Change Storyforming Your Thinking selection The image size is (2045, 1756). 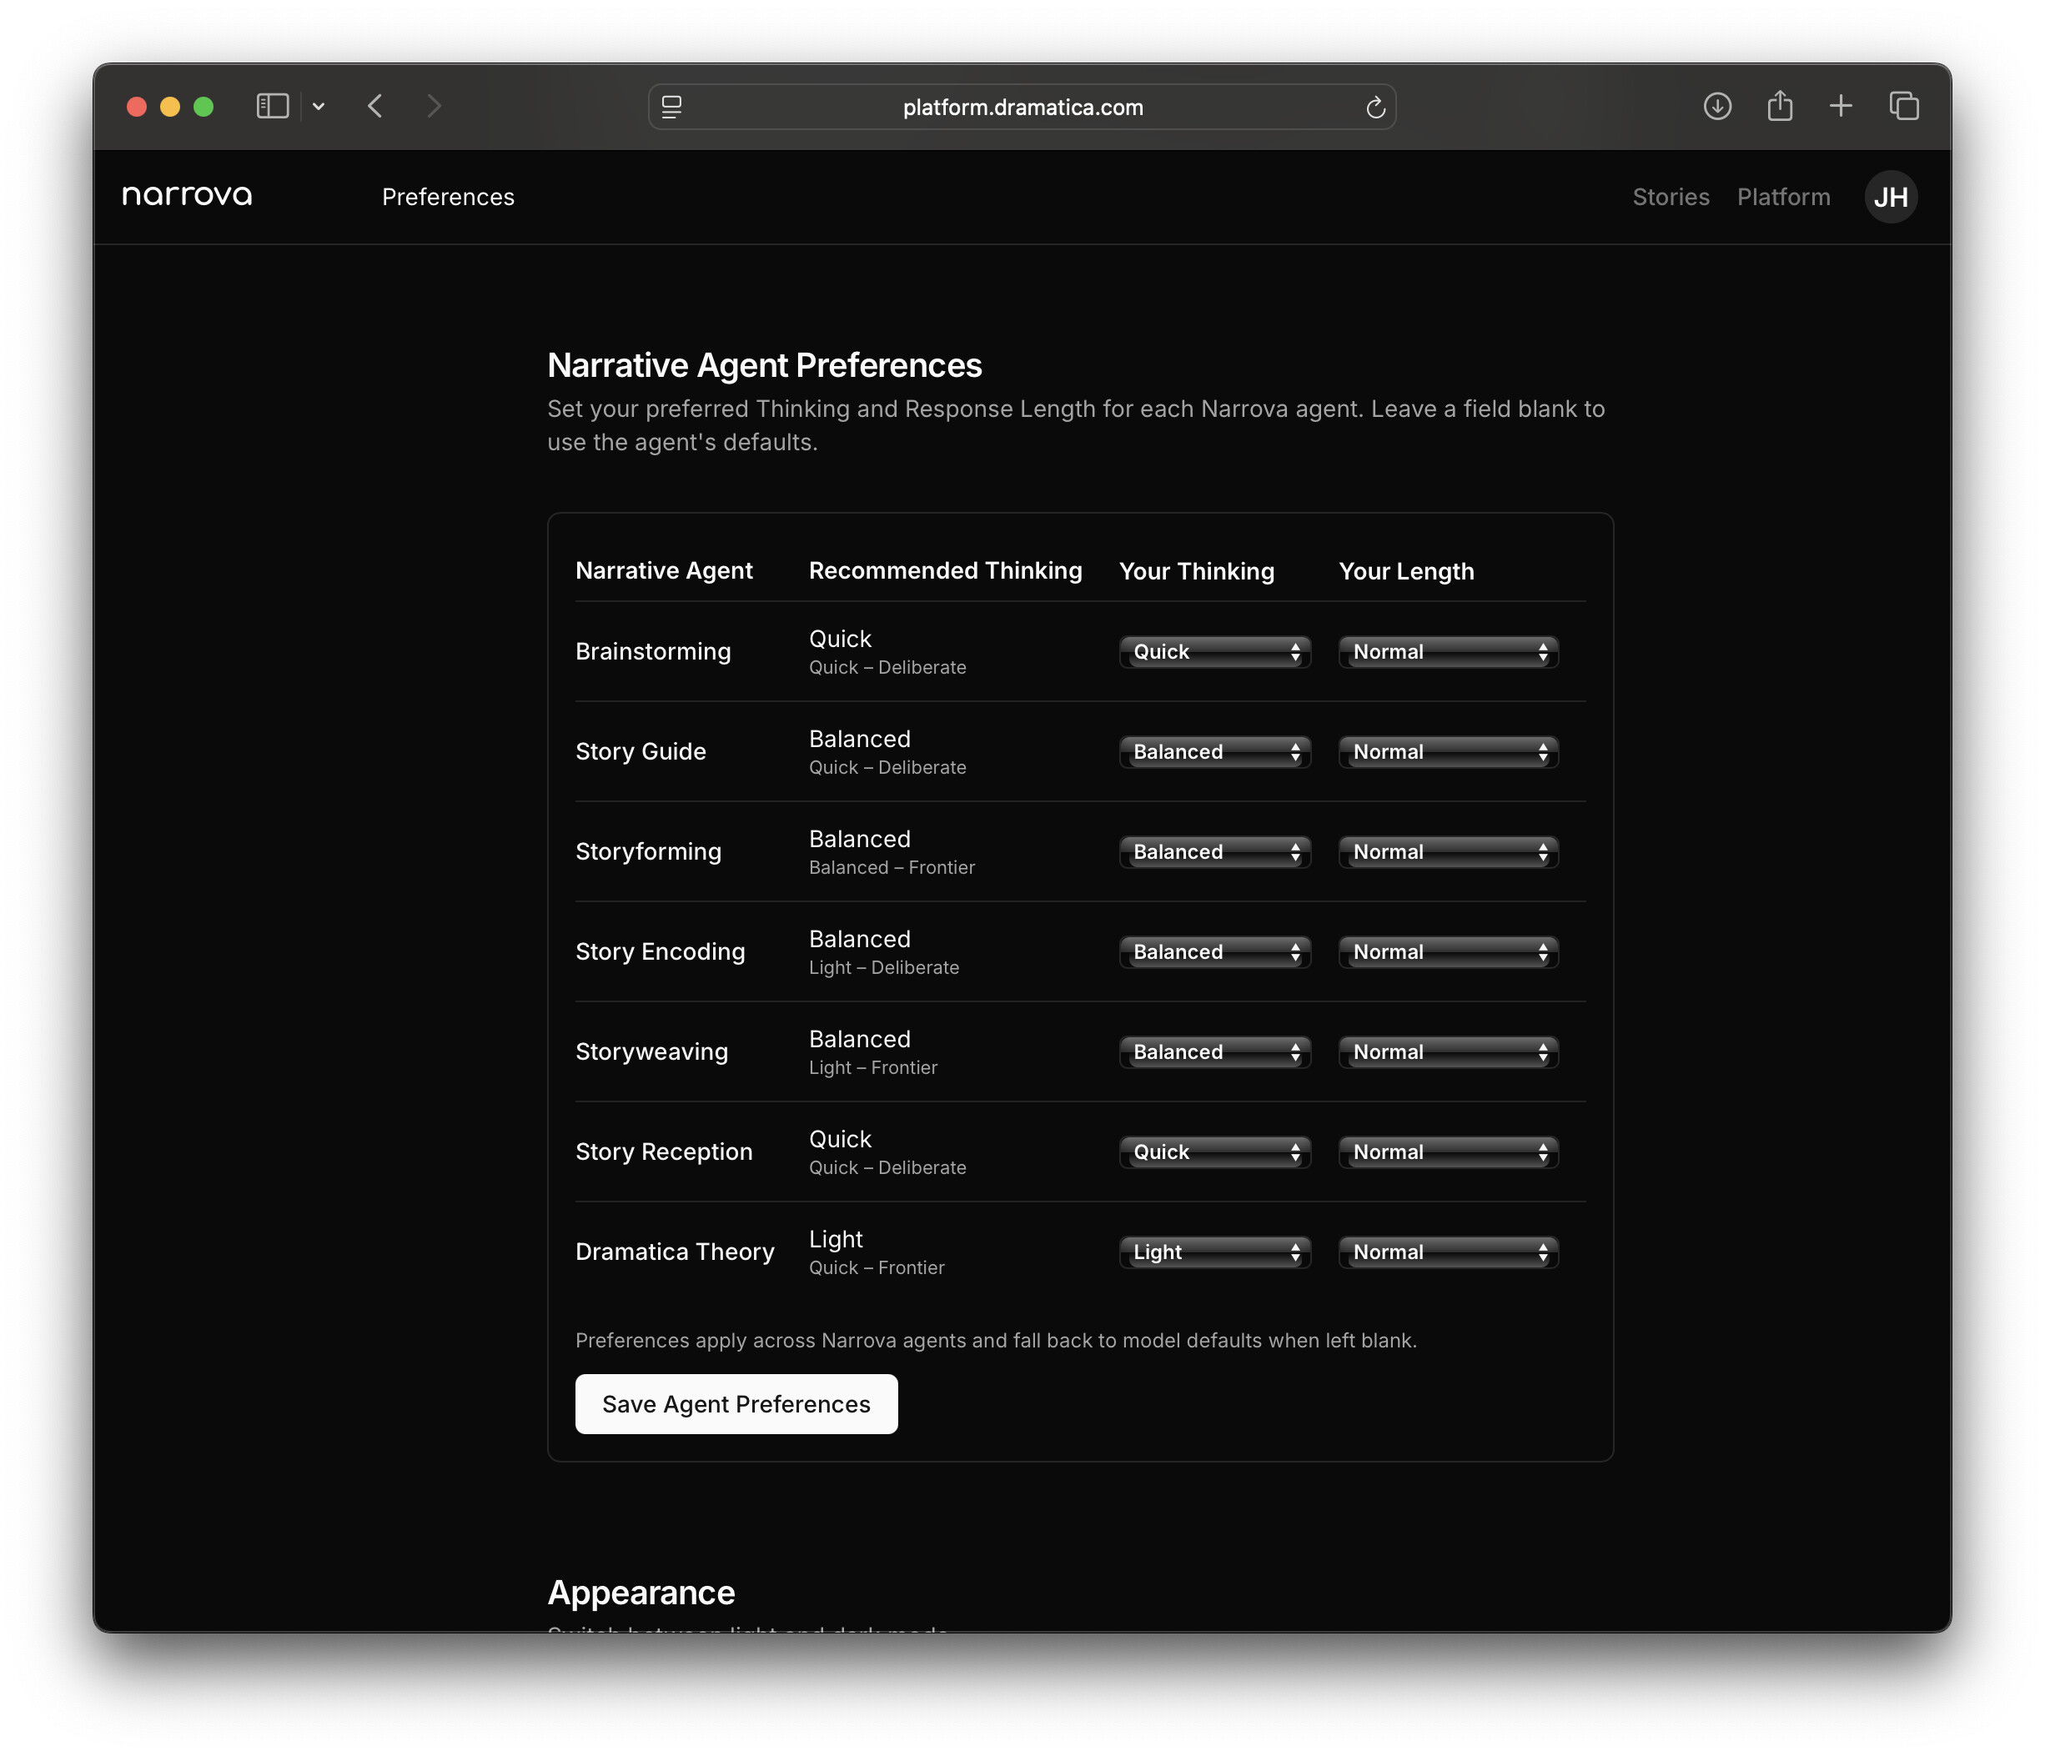point(1214,852)
